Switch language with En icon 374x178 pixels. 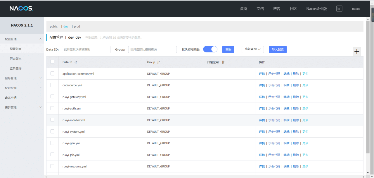339,8
